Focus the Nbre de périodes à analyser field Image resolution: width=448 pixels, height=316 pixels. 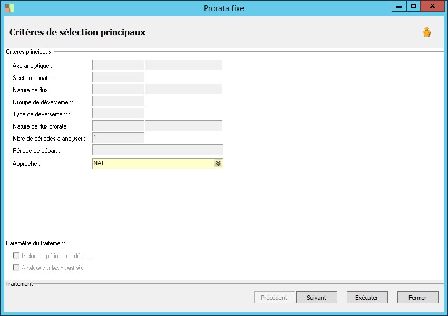[x=119, y=138]
